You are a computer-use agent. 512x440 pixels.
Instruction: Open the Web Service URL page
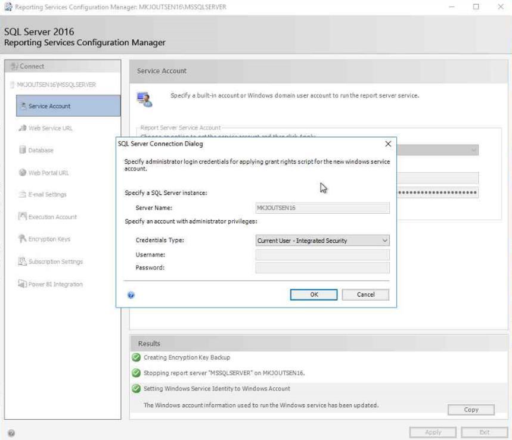click(50, 128)
